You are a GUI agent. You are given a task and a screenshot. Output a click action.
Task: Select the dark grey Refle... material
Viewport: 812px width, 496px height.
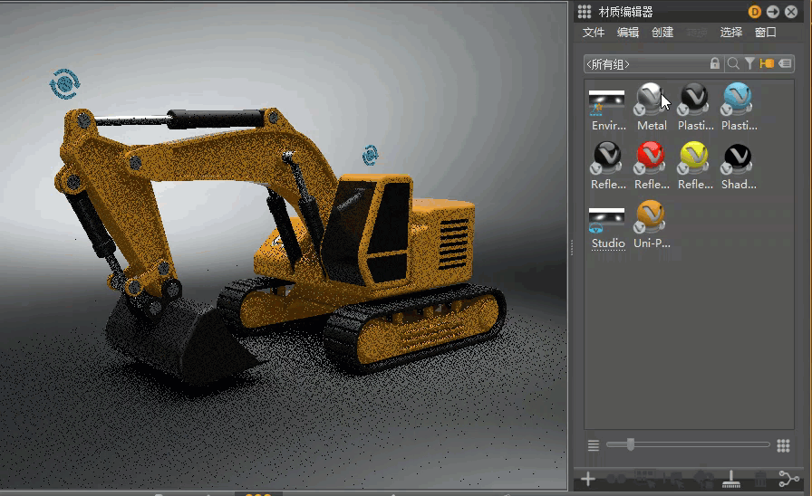click(x=607, y=157)
